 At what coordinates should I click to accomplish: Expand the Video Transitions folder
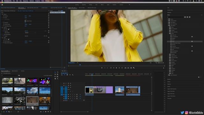[168, 75]
